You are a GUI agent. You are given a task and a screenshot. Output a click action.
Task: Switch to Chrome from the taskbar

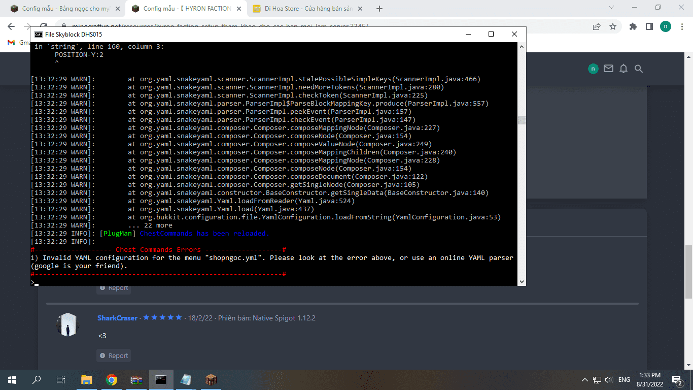click(x=112, y=379)
